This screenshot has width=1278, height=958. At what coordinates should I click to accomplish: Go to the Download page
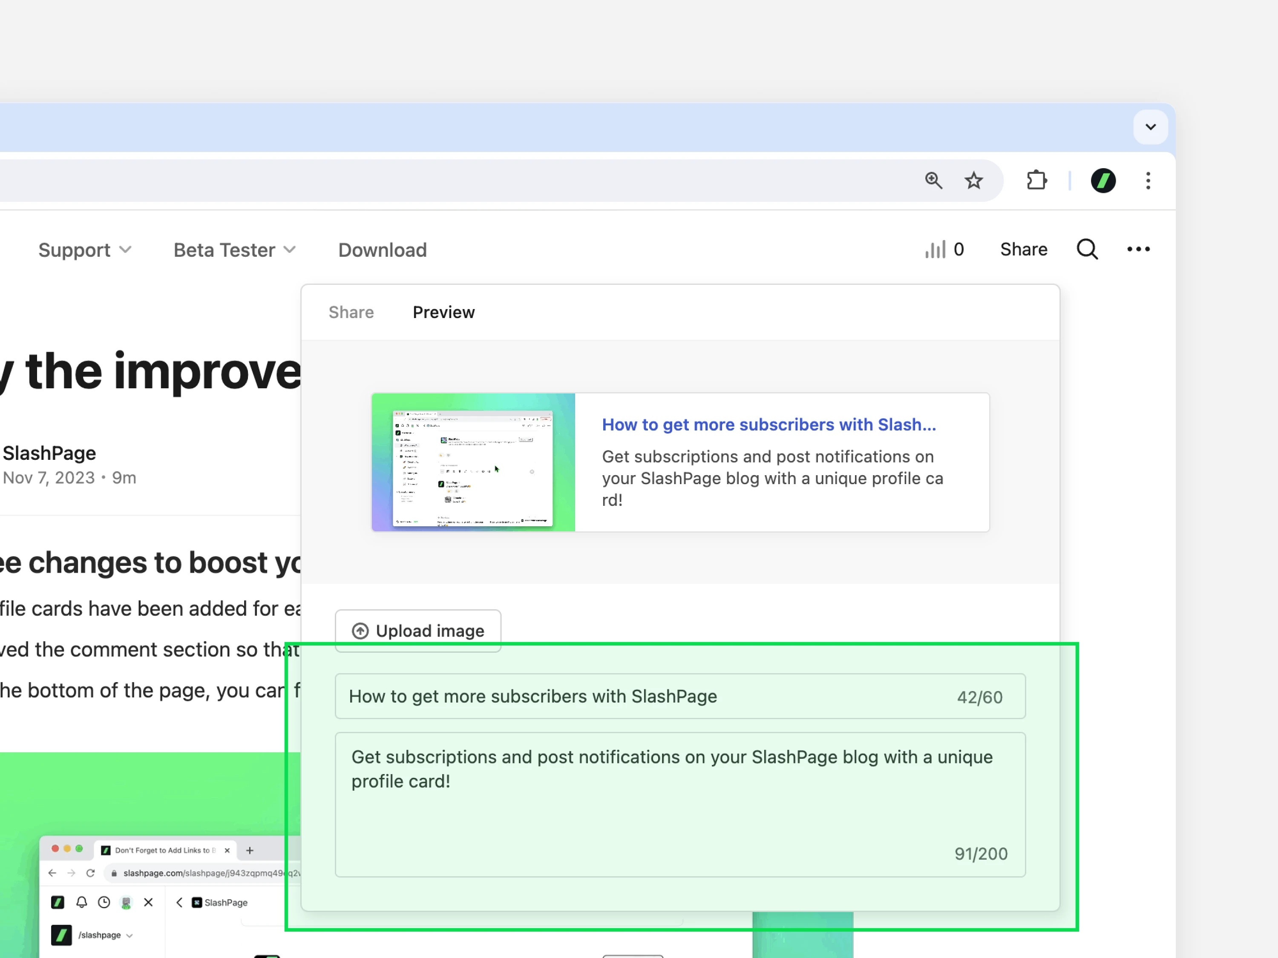pos(383,250)
